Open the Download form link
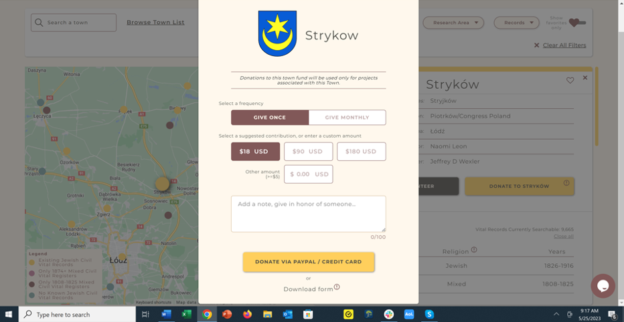 click(308, 289)
